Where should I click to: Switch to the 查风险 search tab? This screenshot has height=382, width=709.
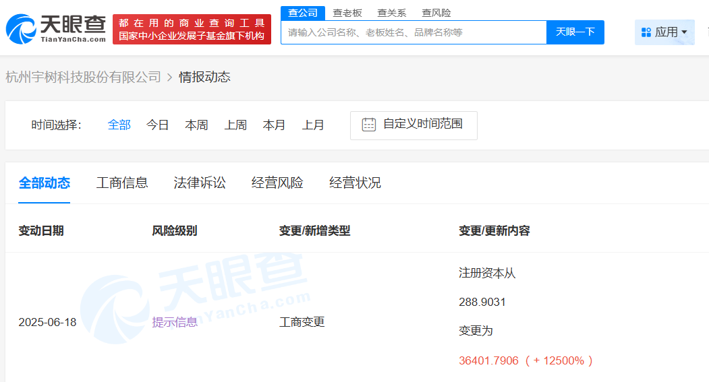coord(436,13)
